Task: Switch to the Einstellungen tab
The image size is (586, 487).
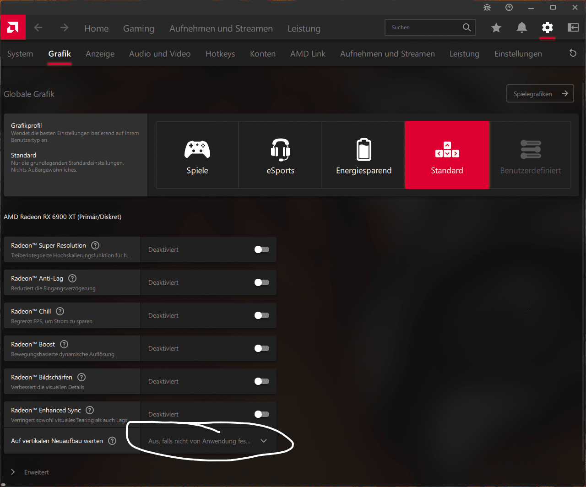Action: click(x=518, y=54)
